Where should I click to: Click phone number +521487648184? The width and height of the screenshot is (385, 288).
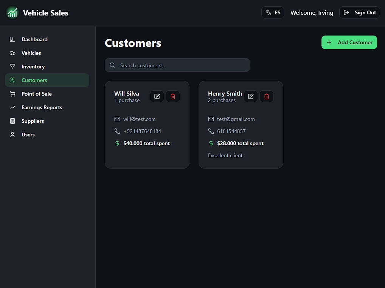(142, 131)
